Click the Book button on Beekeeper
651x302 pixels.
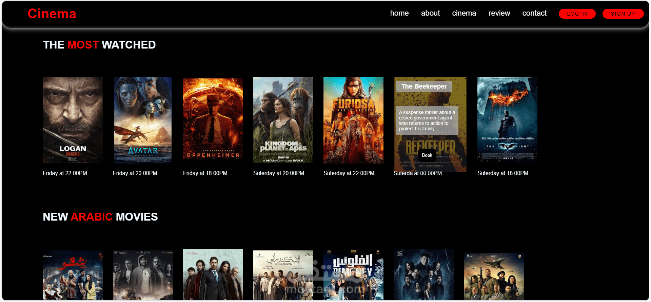[x=427, y=155]
